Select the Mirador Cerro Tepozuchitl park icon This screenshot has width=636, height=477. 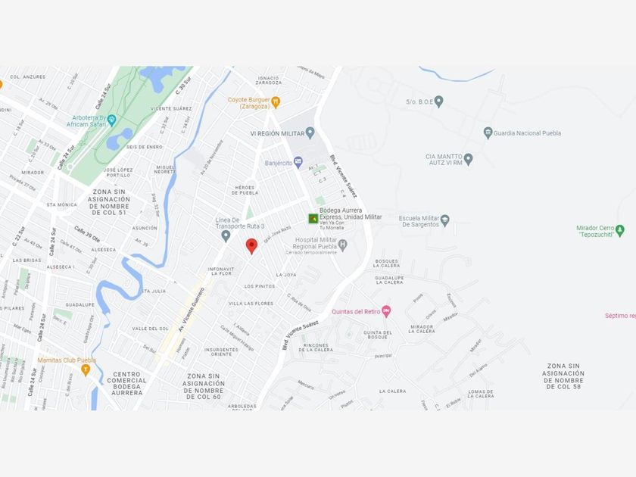click(x=620, y=230)
